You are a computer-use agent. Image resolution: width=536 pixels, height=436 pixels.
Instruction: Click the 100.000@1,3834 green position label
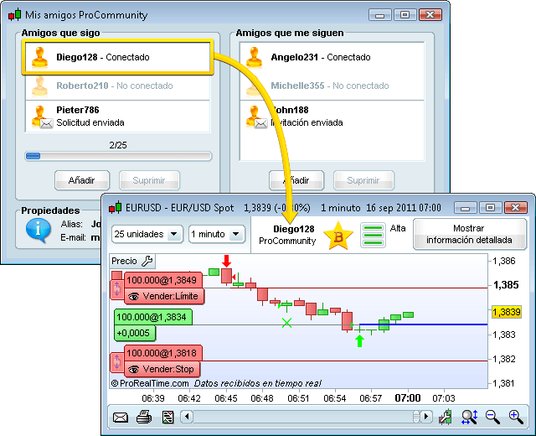click(x=152, y=316)
